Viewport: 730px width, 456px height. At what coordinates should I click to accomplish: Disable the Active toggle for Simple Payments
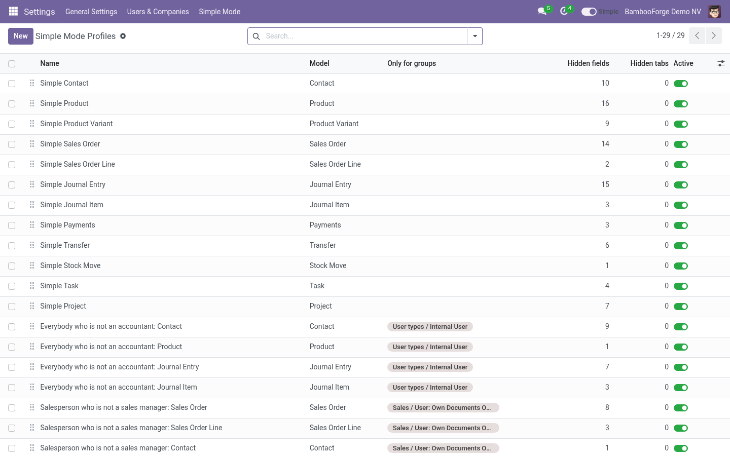tap(681, 225)
